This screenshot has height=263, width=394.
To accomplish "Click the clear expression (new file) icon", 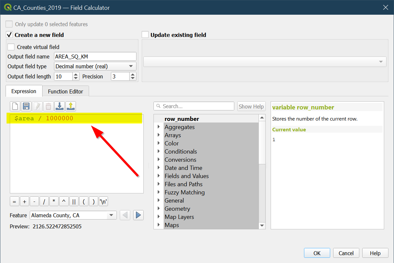I will click(15, 106).
